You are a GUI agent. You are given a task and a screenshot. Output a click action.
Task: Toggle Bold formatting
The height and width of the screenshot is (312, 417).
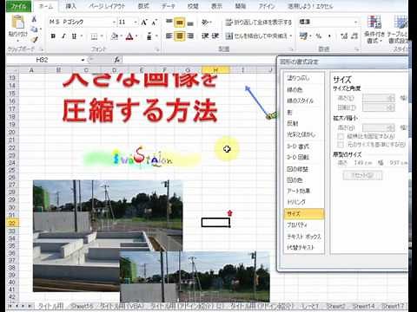click(53, 36)
